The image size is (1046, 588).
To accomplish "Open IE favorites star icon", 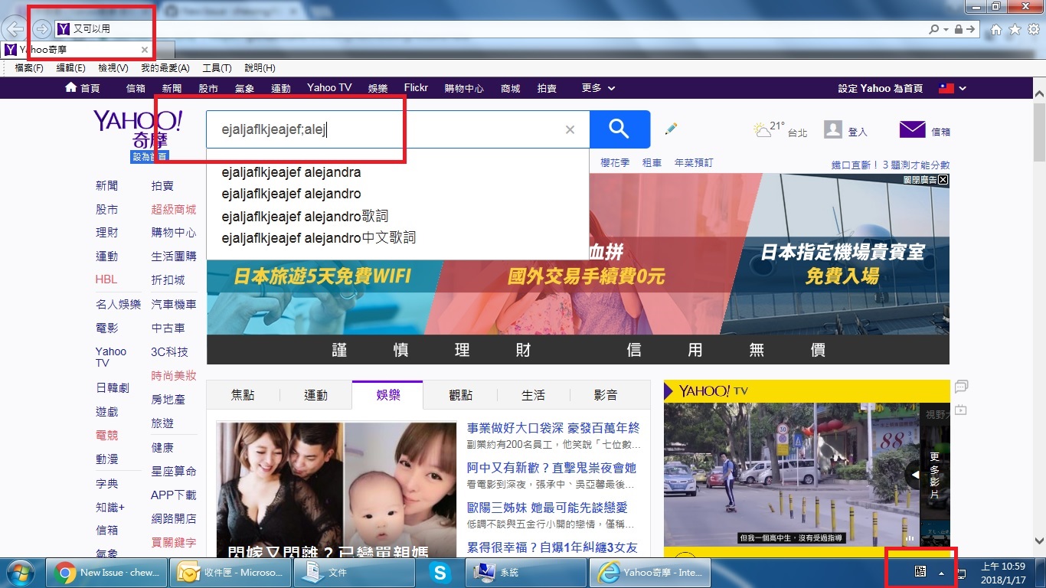I will coord(1015,29).
